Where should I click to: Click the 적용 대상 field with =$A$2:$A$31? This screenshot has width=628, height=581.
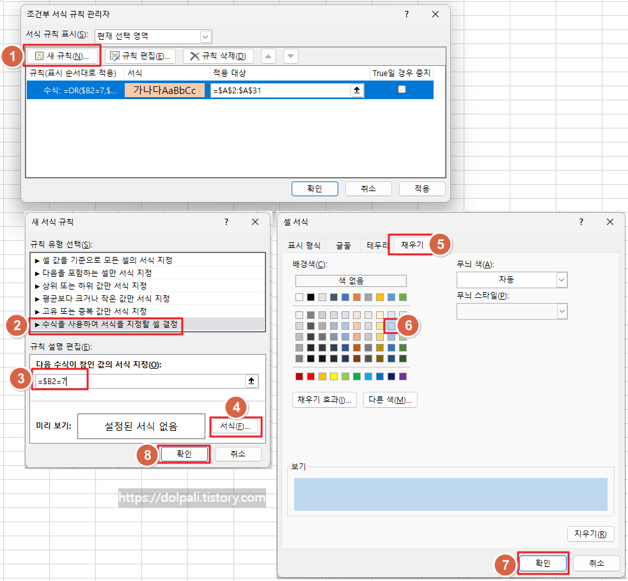point(280,91)
